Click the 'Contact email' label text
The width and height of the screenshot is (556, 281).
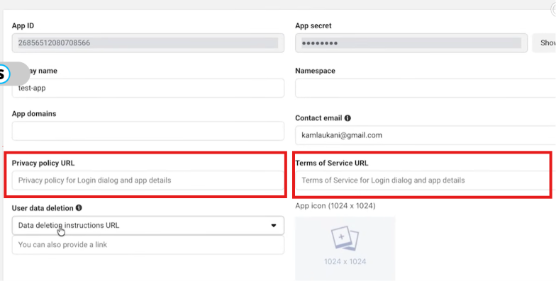click(x=319, y=118)
